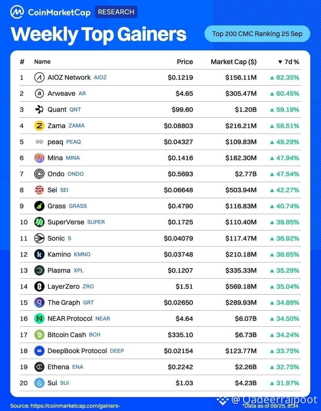Click the Price column header

[x=185, y=62]
